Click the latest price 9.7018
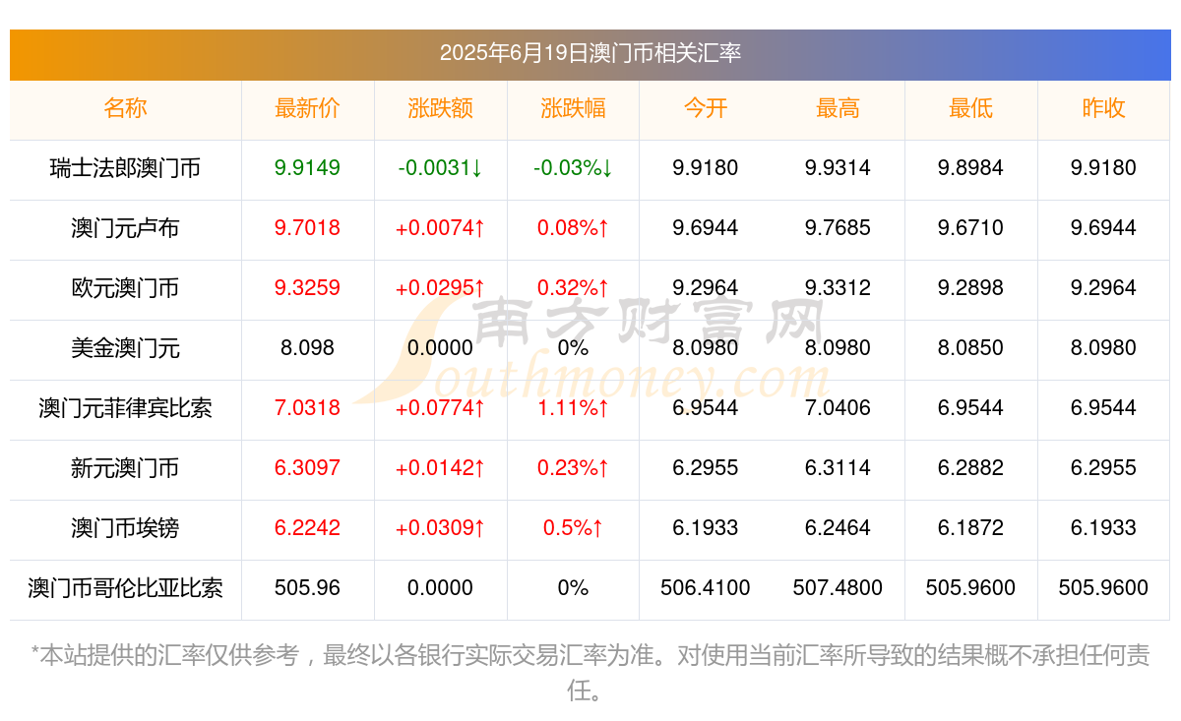Screen dimensions: 1181x721 click(307, 228)
